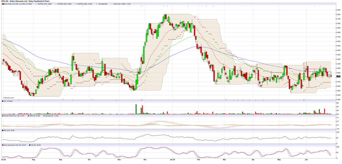The height and width of the screenshot is (164, 342).
Task: Click the red Slow Stochastic %K legend square
Action: [x=3, y=145]
